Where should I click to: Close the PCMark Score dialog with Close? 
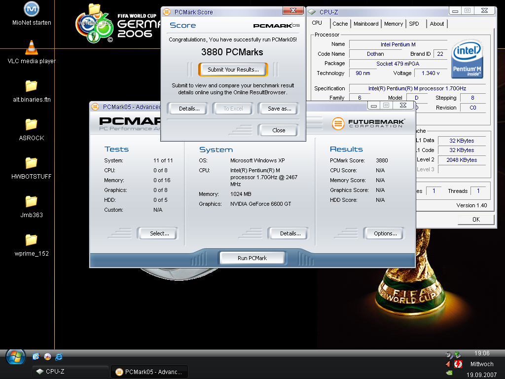click(x=279, y=130)
